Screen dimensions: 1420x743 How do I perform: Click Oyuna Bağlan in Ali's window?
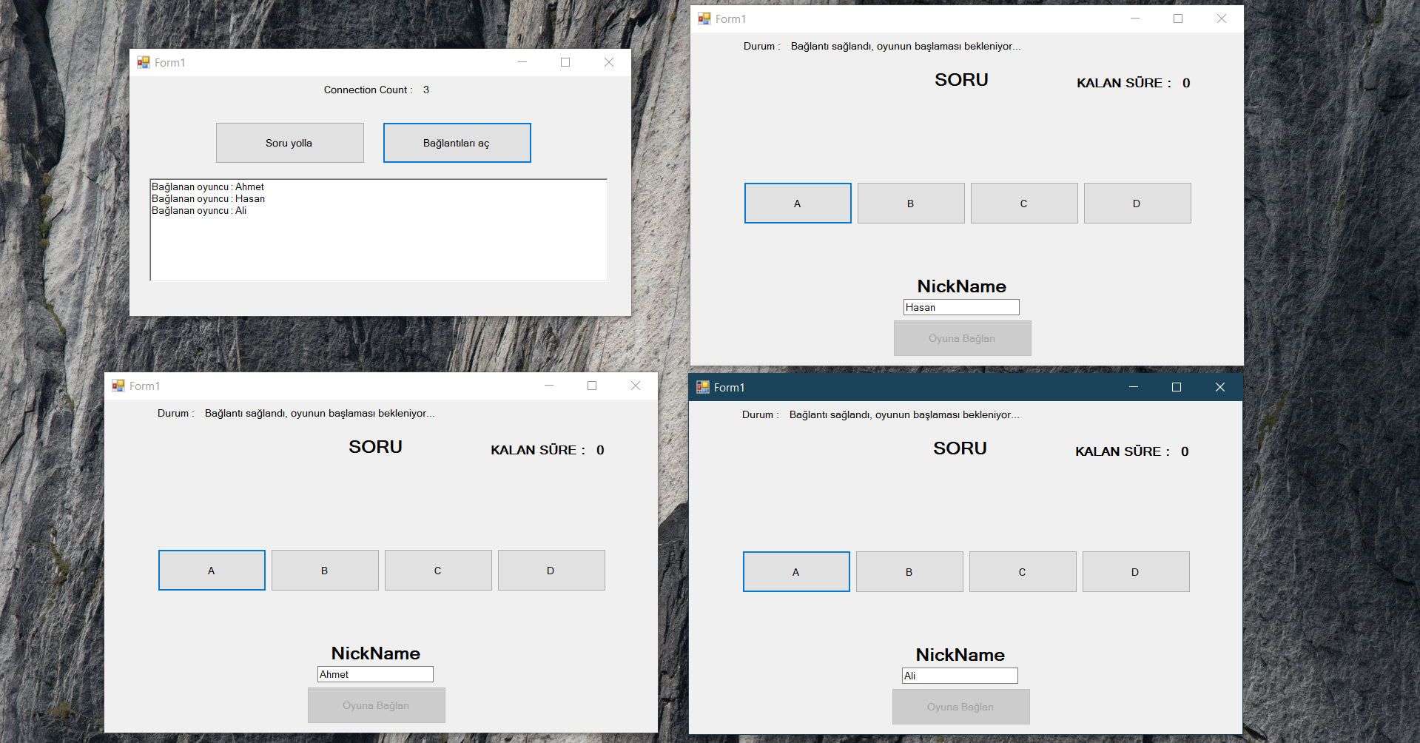point(960,707)
